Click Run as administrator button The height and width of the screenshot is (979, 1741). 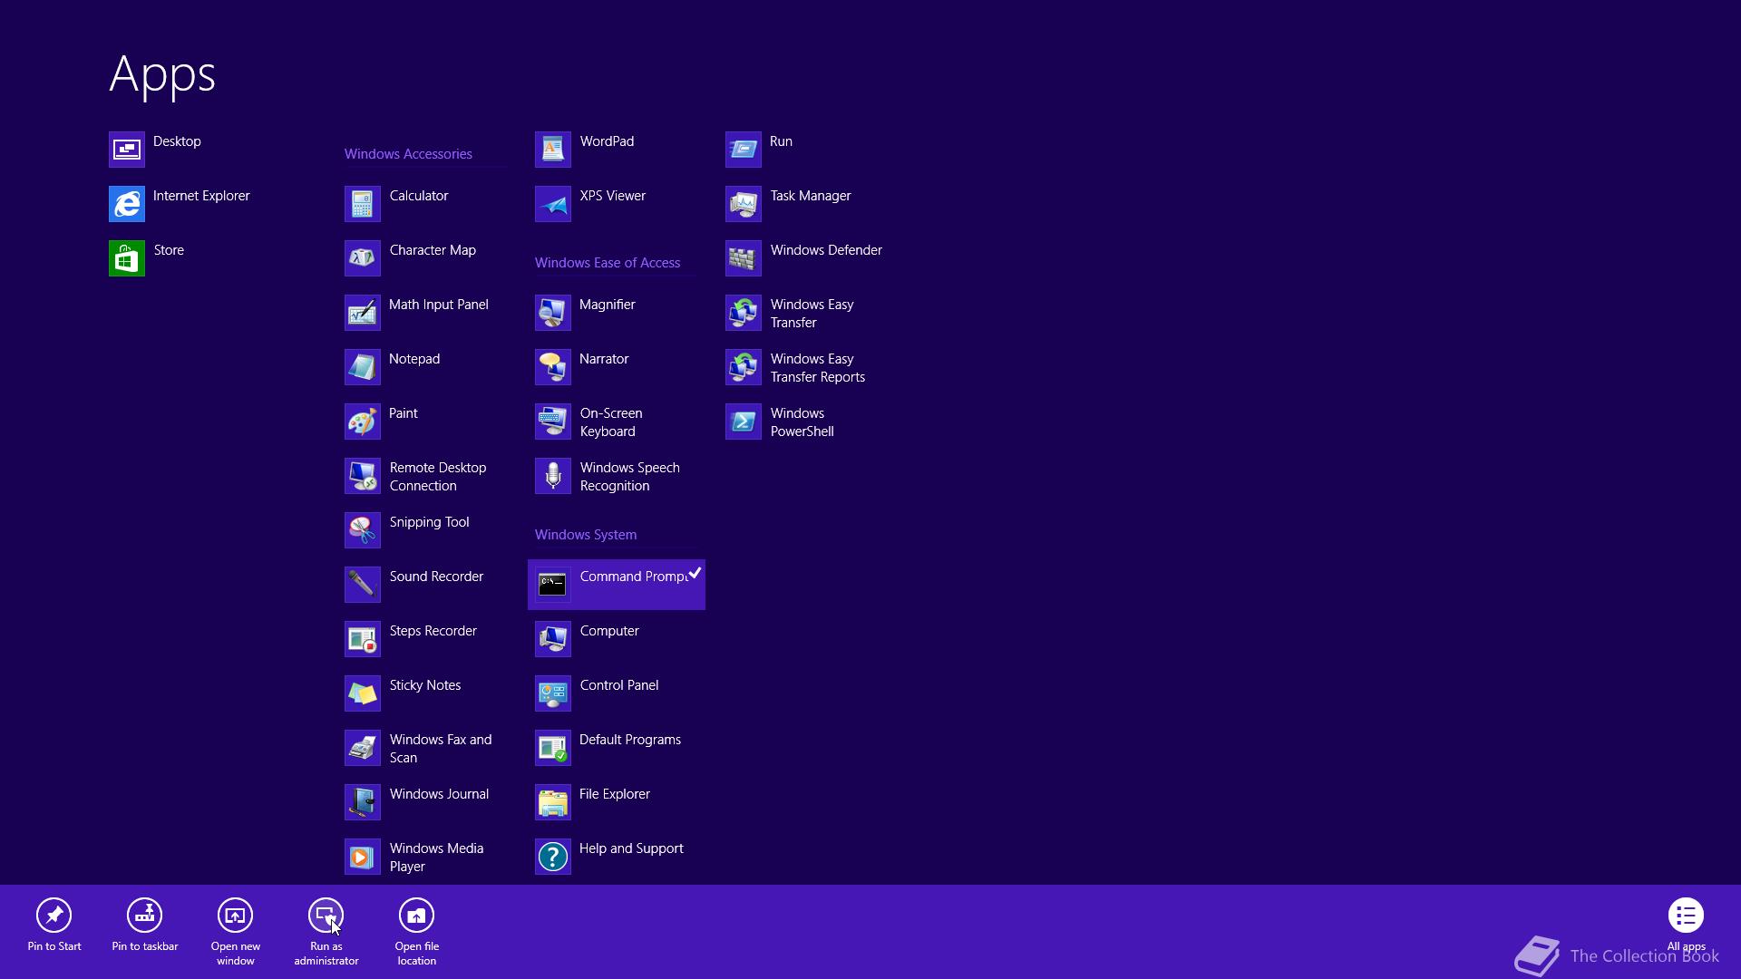coord(326,932)
